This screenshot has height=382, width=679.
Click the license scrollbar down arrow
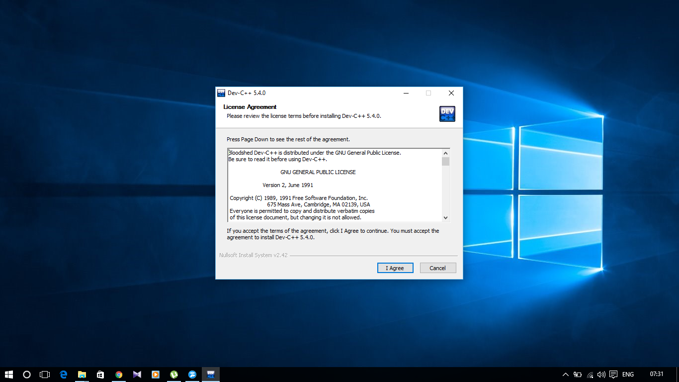point(446,218)
